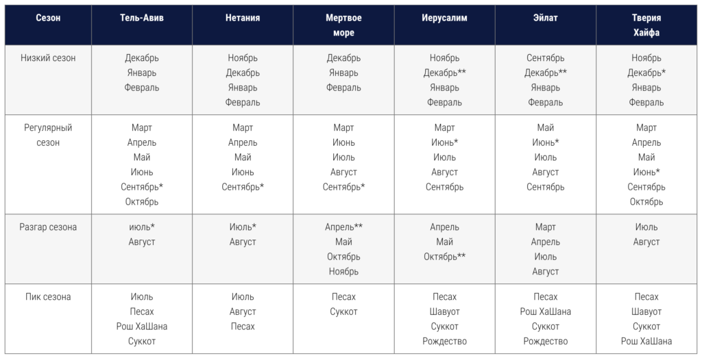Select Апрель** in Мертвое море column

click(344, 227)
